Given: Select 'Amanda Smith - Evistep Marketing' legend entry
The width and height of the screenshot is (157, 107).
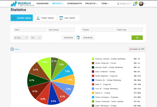Looking at the screenshot, I should coord(109,67).
